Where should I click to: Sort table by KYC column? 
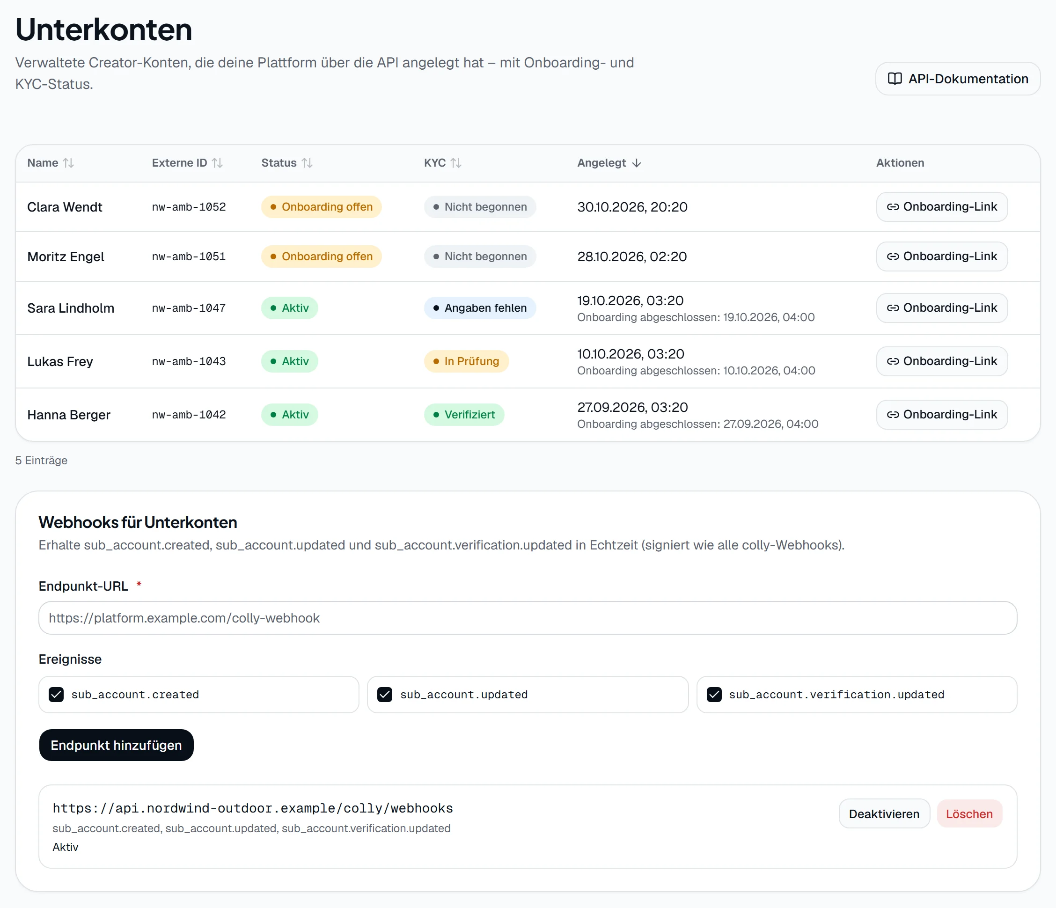(x=443, y=163)
